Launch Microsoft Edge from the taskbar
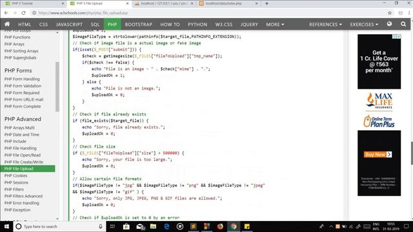Screen dimensions: 413x232 [166, 226]
